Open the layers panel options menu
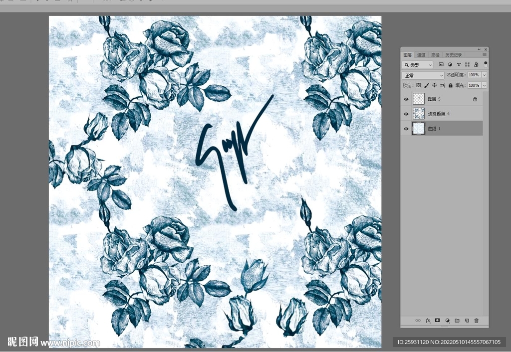511x352 pixels. pyautogui.click(x=484, y=55)
